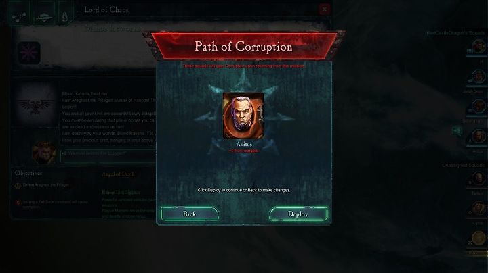
Task: Click the Imperial aquila emblem in briefing
Action: pyautogui.click(x=35, y=105)
